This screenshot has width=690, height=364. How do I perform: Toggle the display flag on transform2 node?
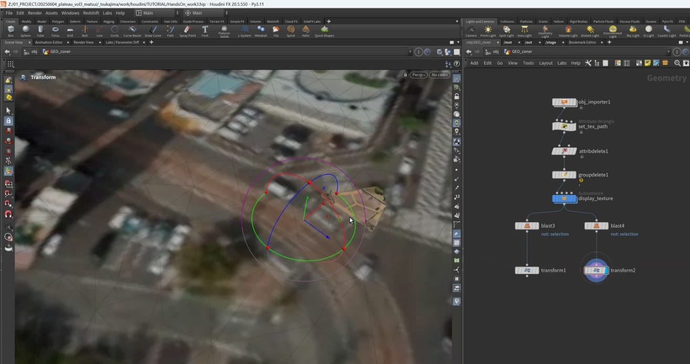(607, 270)
